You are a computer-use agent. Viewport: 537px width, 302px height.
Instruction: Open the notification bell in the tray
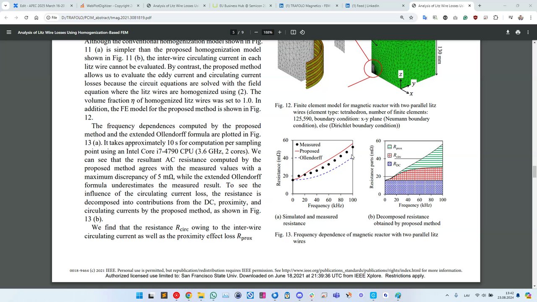[518, 295]
